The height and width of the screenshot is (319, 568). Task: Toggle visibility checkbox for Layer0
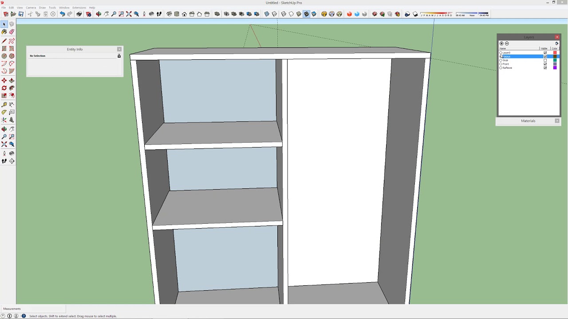point(545,53)
